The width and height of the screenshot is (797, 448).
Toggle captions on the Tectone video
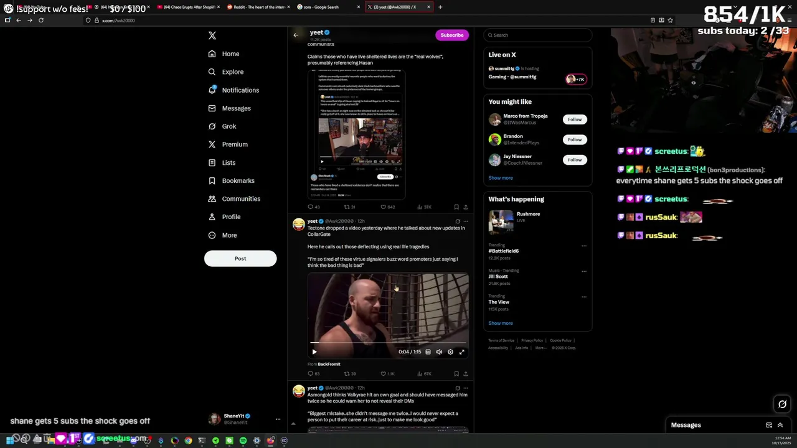tap(428, 352)
